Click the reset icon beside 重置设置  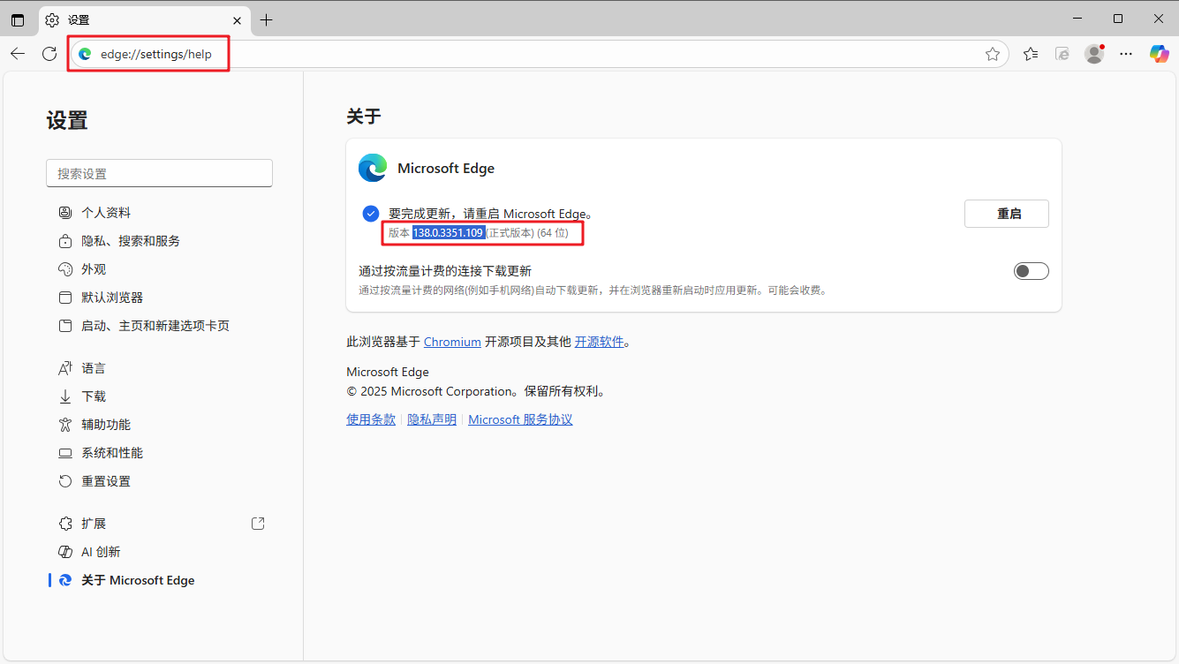(65, 481)
